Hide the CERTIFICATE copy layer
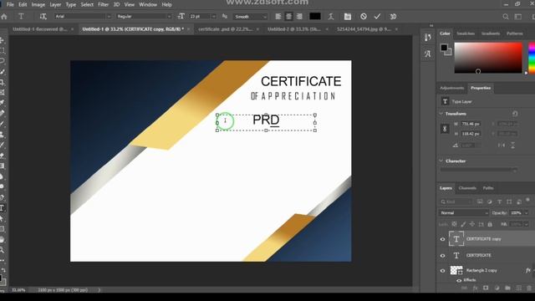This screenshot has height=301, width=535. tap(442, 239)
